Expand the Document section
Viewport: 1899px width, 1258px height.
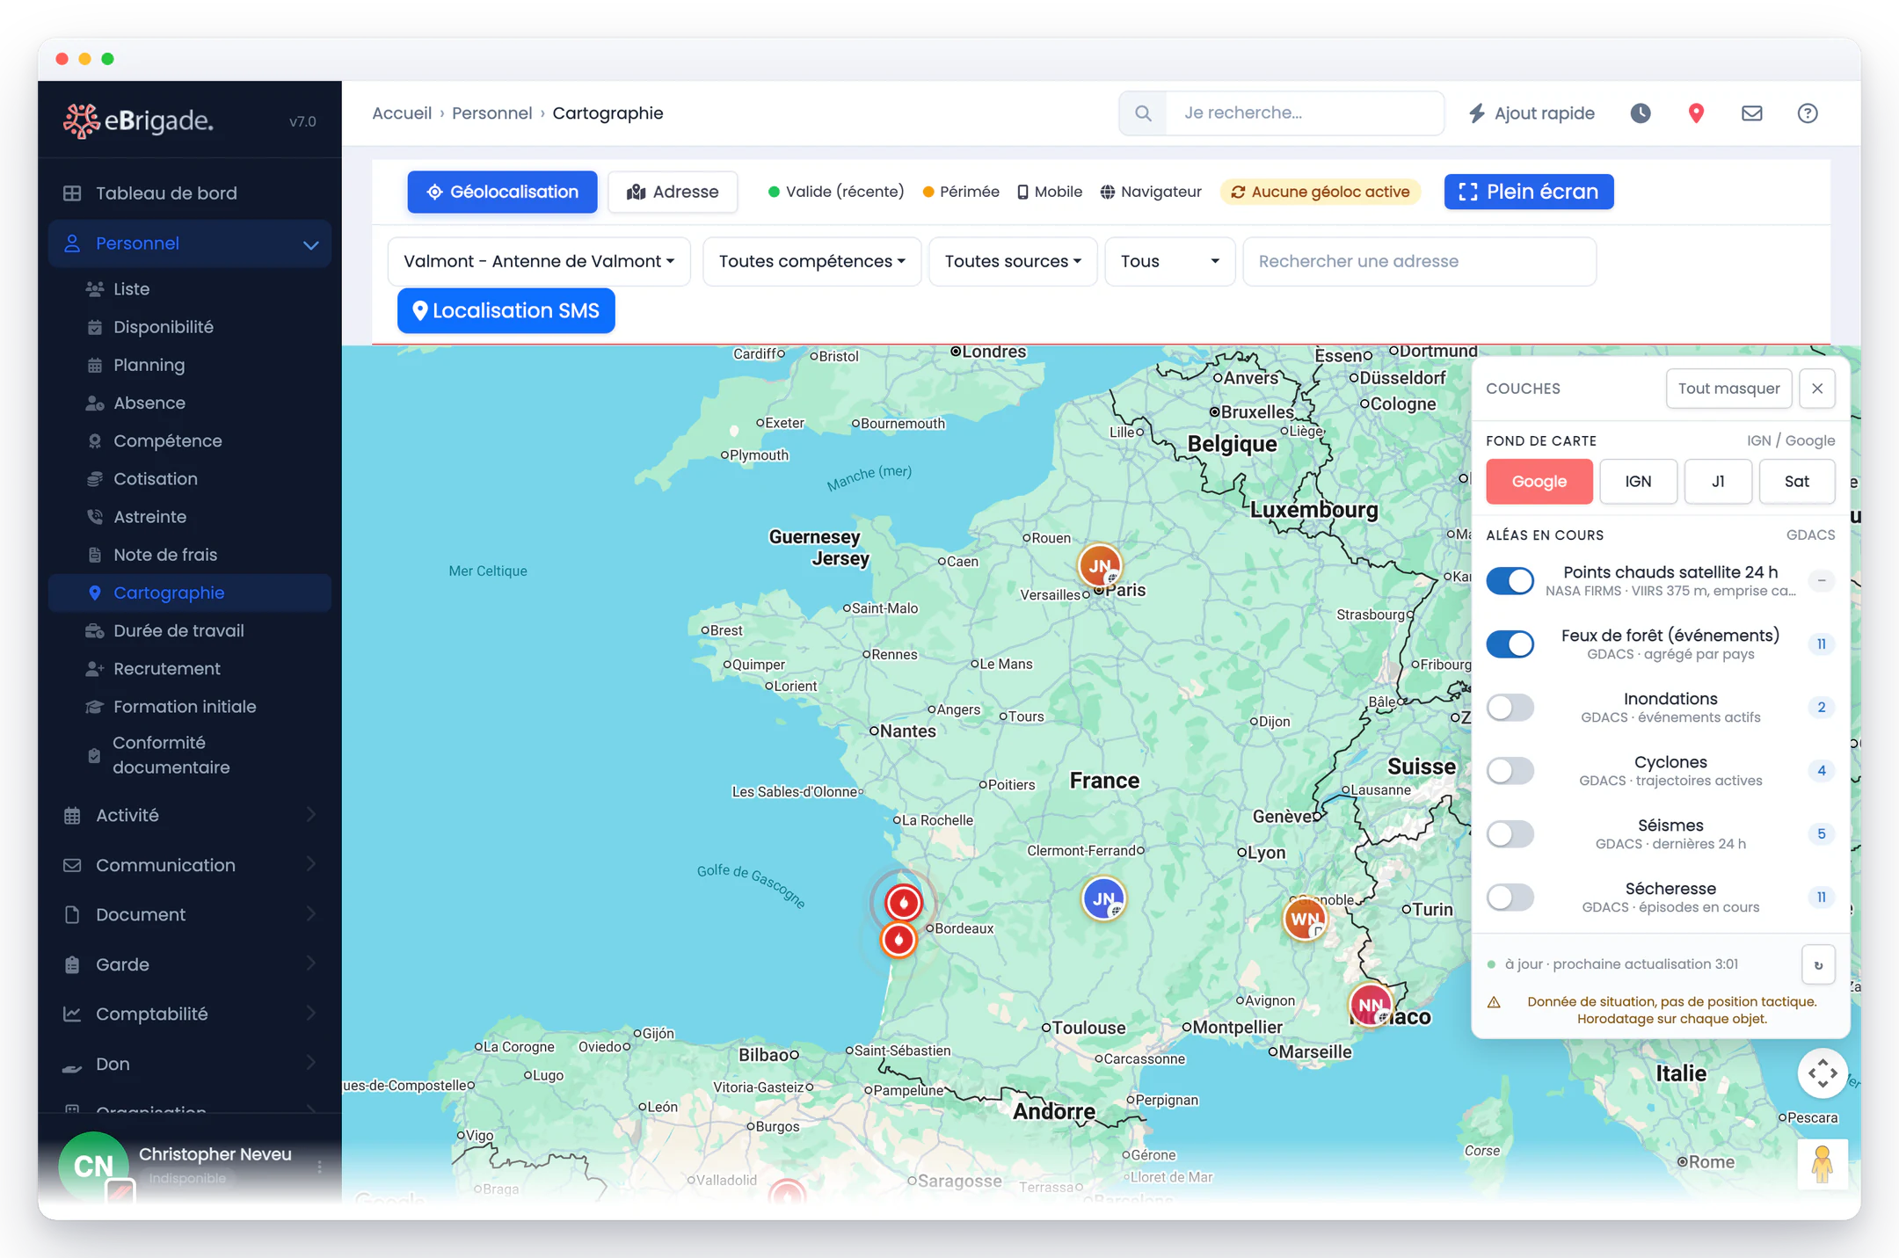click(190, 914)
